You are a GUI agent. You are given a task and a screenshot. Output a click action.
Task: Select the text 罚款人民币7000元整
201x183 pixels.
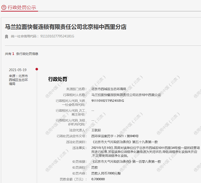click(x=106, y=173)
